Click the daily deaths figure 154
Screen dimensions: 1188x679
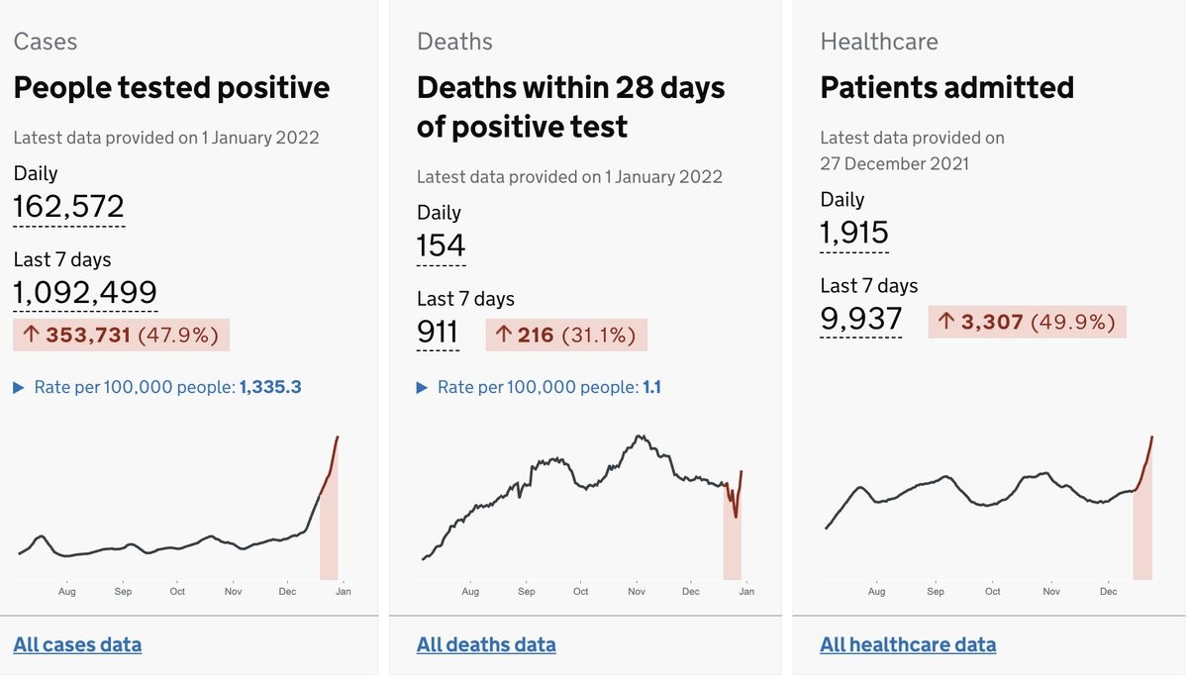[442, 245]
